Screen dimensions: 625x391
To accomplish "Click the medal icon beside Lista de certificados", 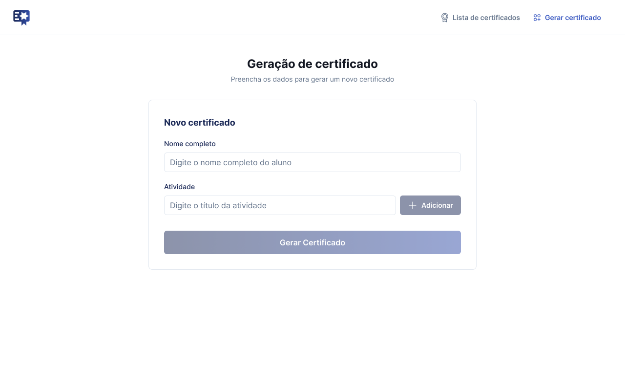I will (x=444, y=17).
